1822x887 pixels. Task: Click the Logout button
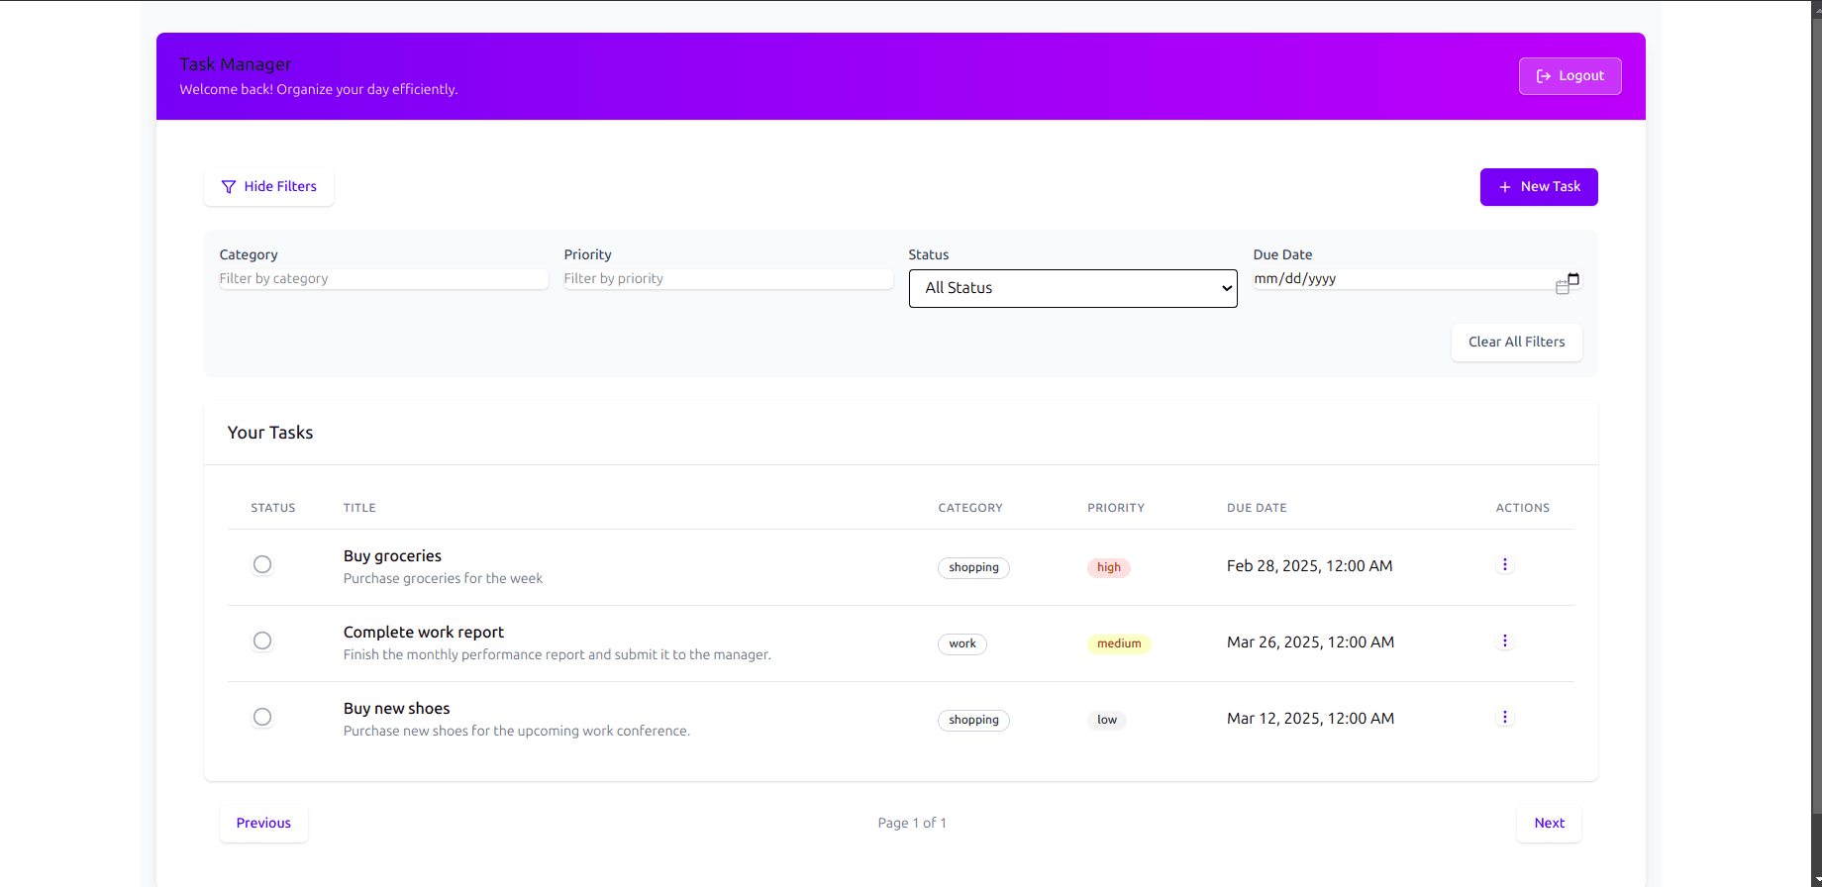[x=1569, y=76]
